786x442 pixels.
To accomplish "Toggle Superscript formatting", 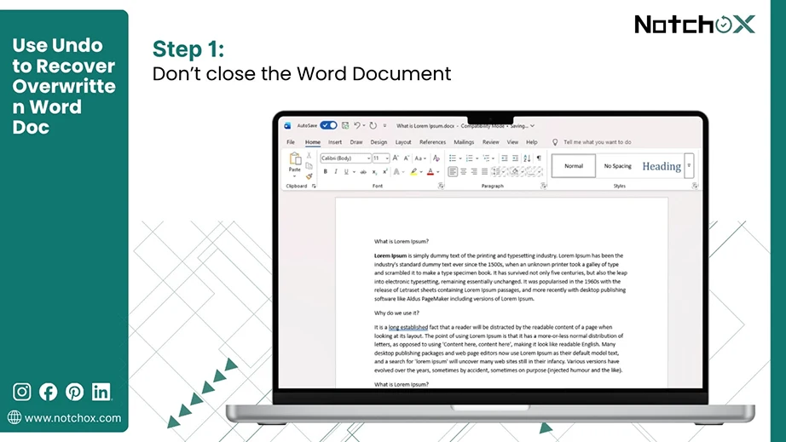I will tap(385, 172).
